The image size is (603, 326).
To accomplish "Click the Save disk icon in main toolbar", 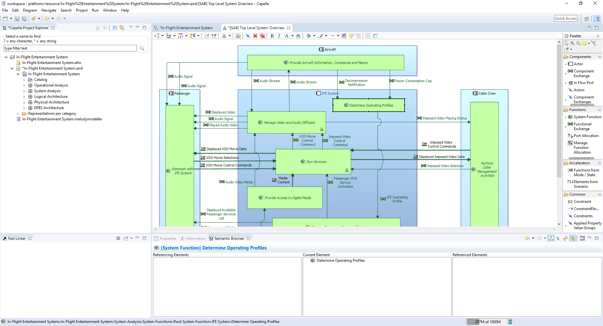I will [17, 19].
